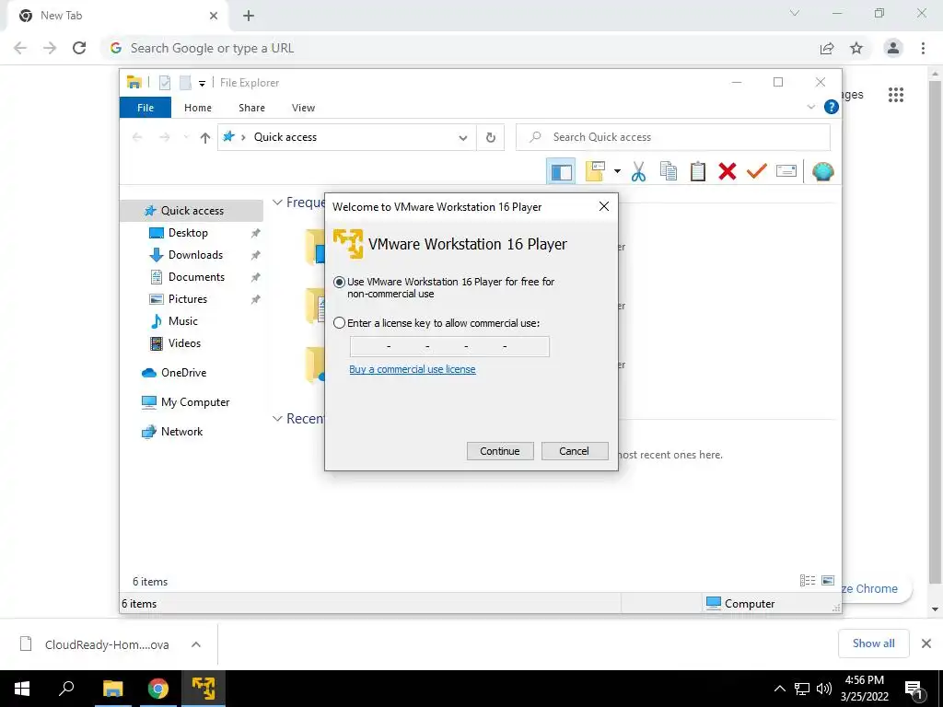Click Continue in VMware dialog
This screenshot has width=943, height=707.
(x=500, y=451)
